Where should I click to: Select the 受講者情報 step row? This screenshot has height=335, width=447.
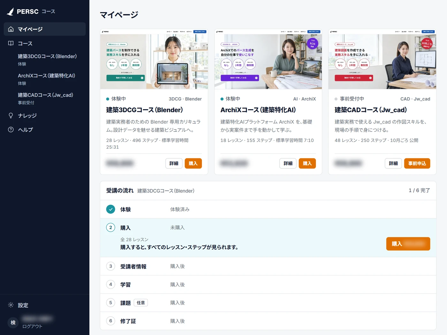pyautogui.click(x=268, y=266)
